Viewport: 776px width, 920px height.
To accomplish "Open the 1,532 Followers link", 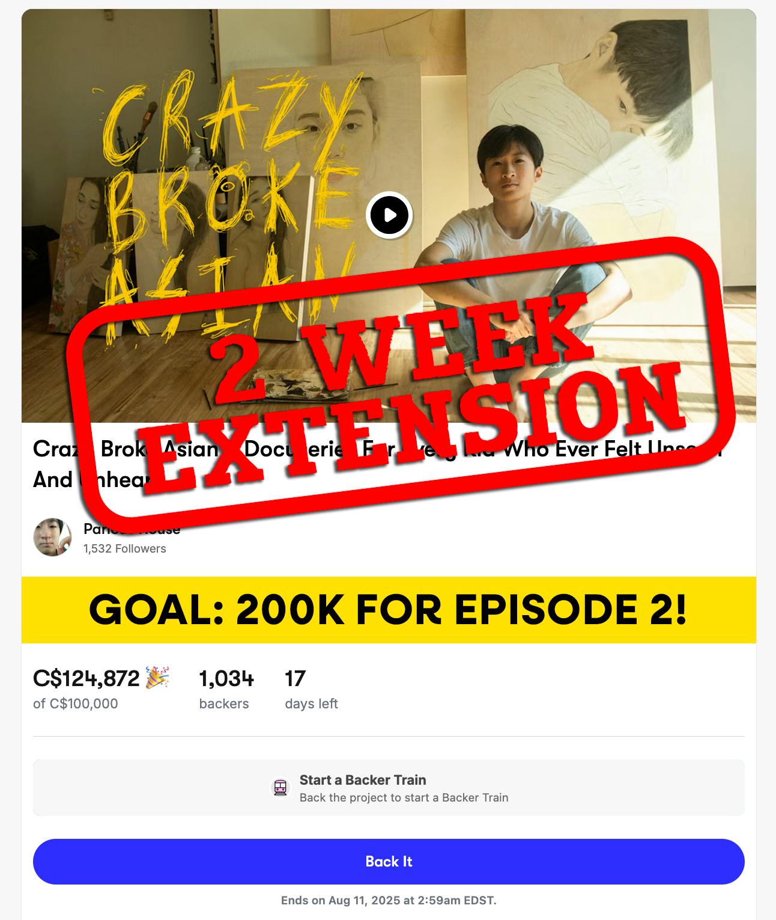I will (124, 548).
